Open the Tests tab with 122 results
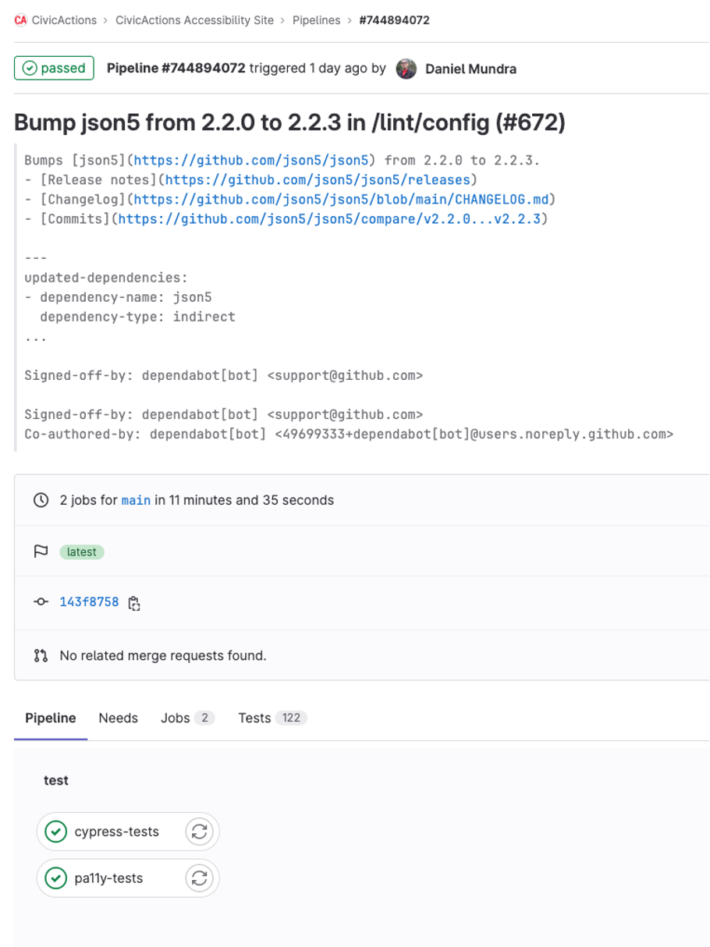 click(x=272, y=718)
